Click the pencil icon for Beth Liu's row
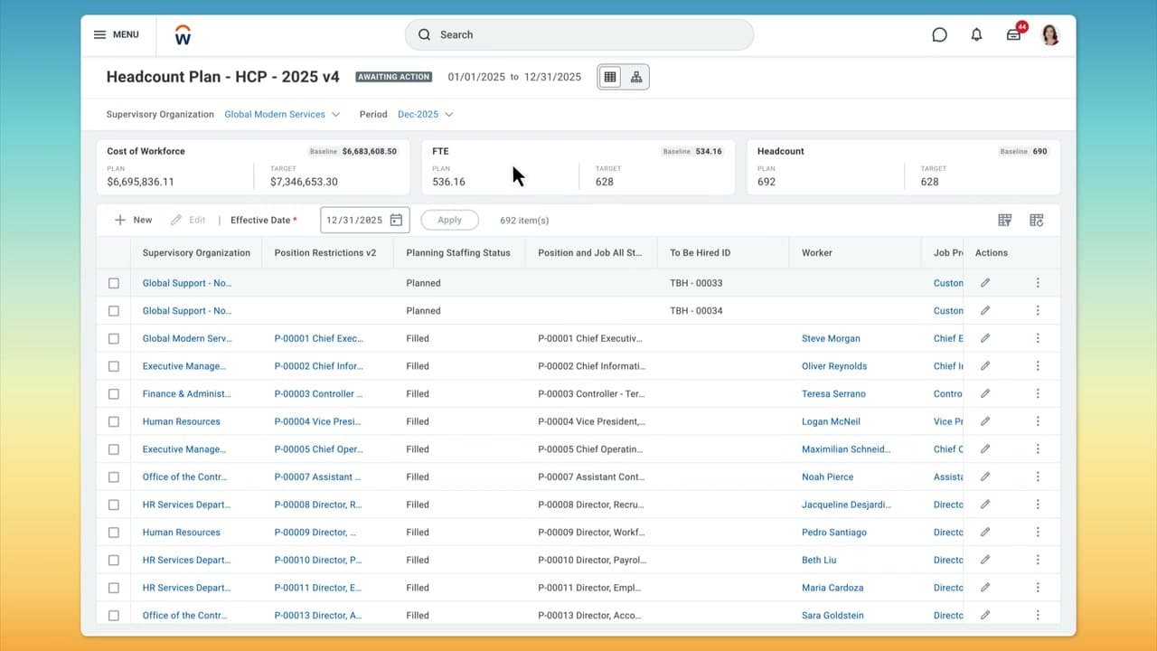The width and height of the screenshot is (1157, 651). [x=985, y=560]
